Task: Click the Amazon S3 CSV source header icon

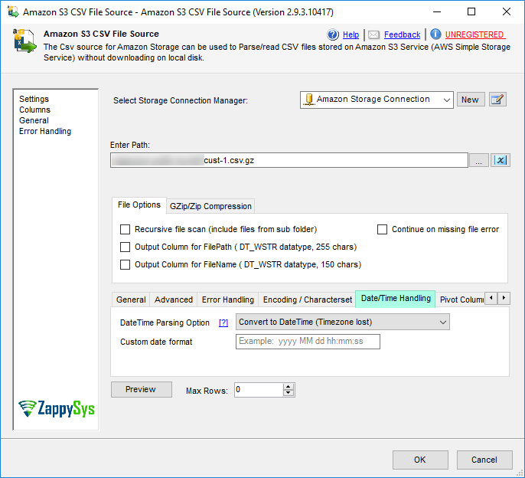Action: pyautogui.click(x=24, y=41)
